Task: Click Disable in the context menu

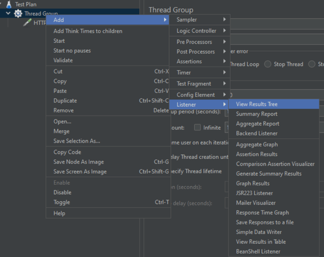Action: click(63, 192)
